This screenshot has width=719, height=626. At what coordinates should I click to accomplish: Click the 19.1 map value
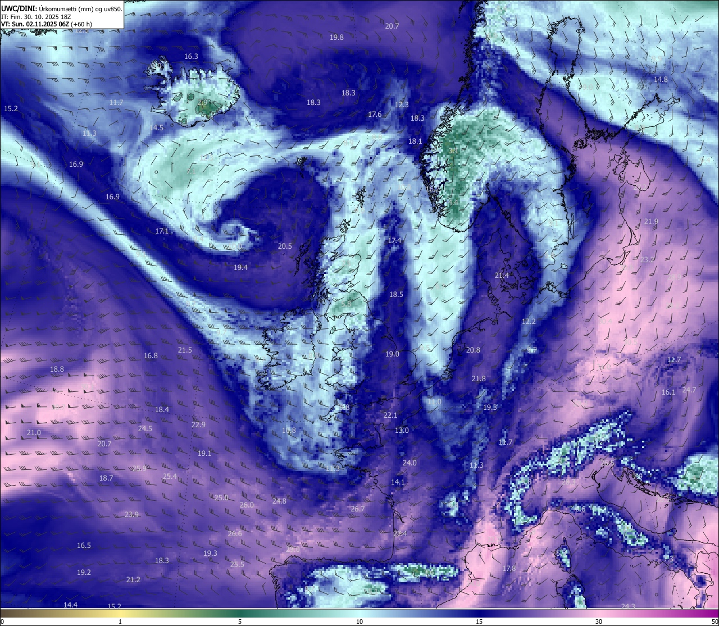[x=204, y=453]
